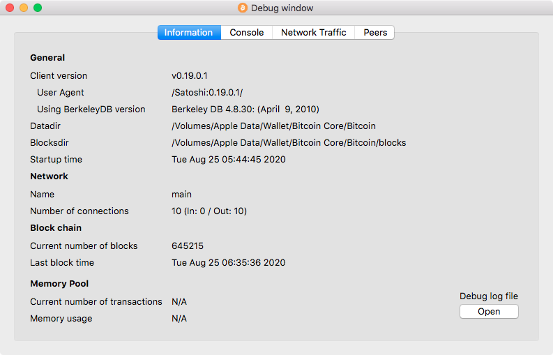Image resolution: width=553 pixels, height=355 pixels.
Task: Select the Peers tab
Action: point(375,33)
